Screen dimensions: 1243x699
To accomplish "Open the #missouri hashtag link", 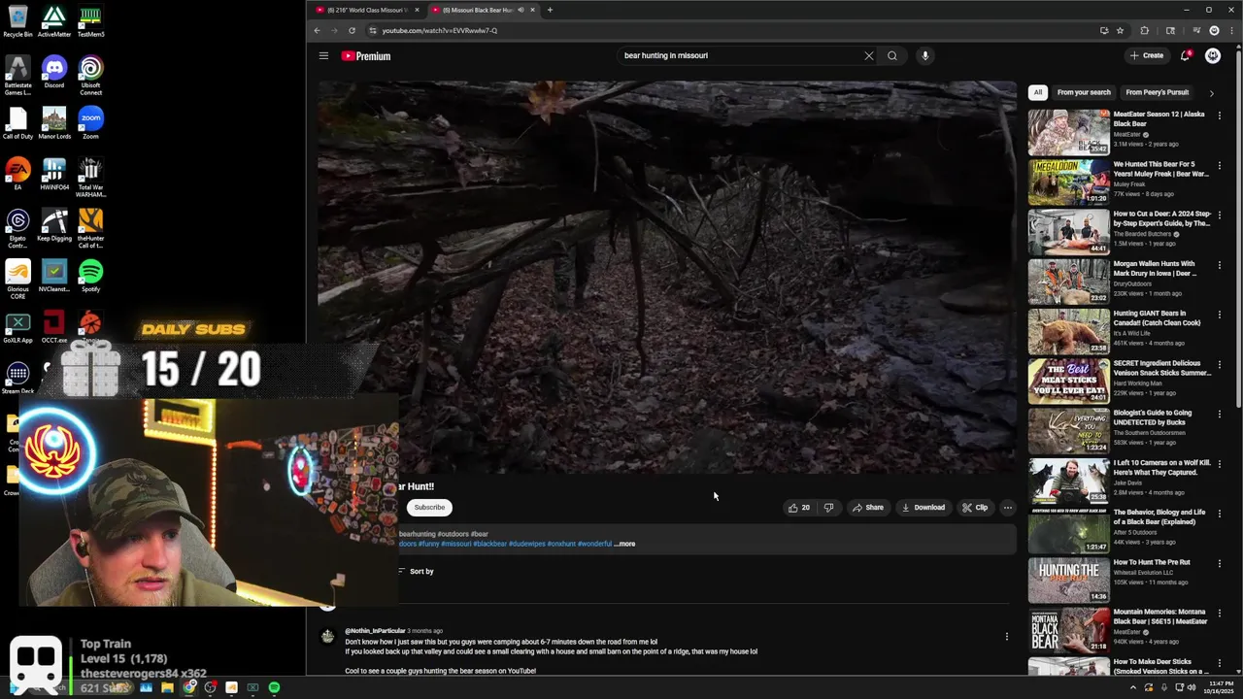I will click(456, 544).
